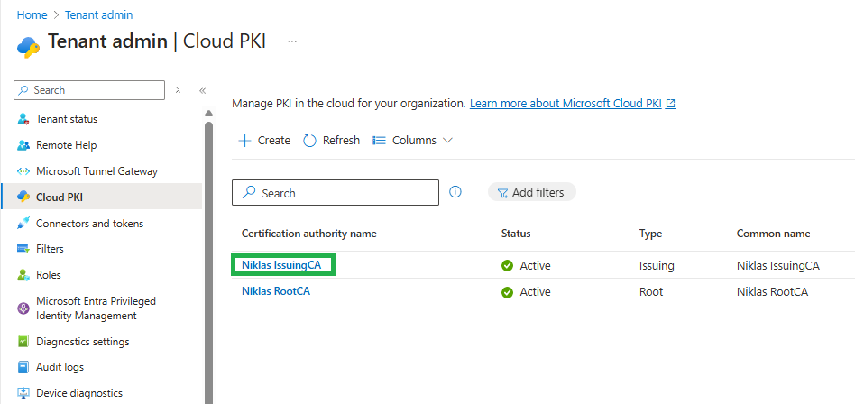Open the Filters sidebar item
Screen dimensions: 855x404
point(50,249)
